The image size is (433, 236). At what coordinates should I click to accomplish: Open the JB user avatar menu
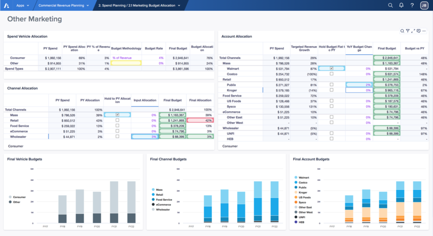click(424, 5)
